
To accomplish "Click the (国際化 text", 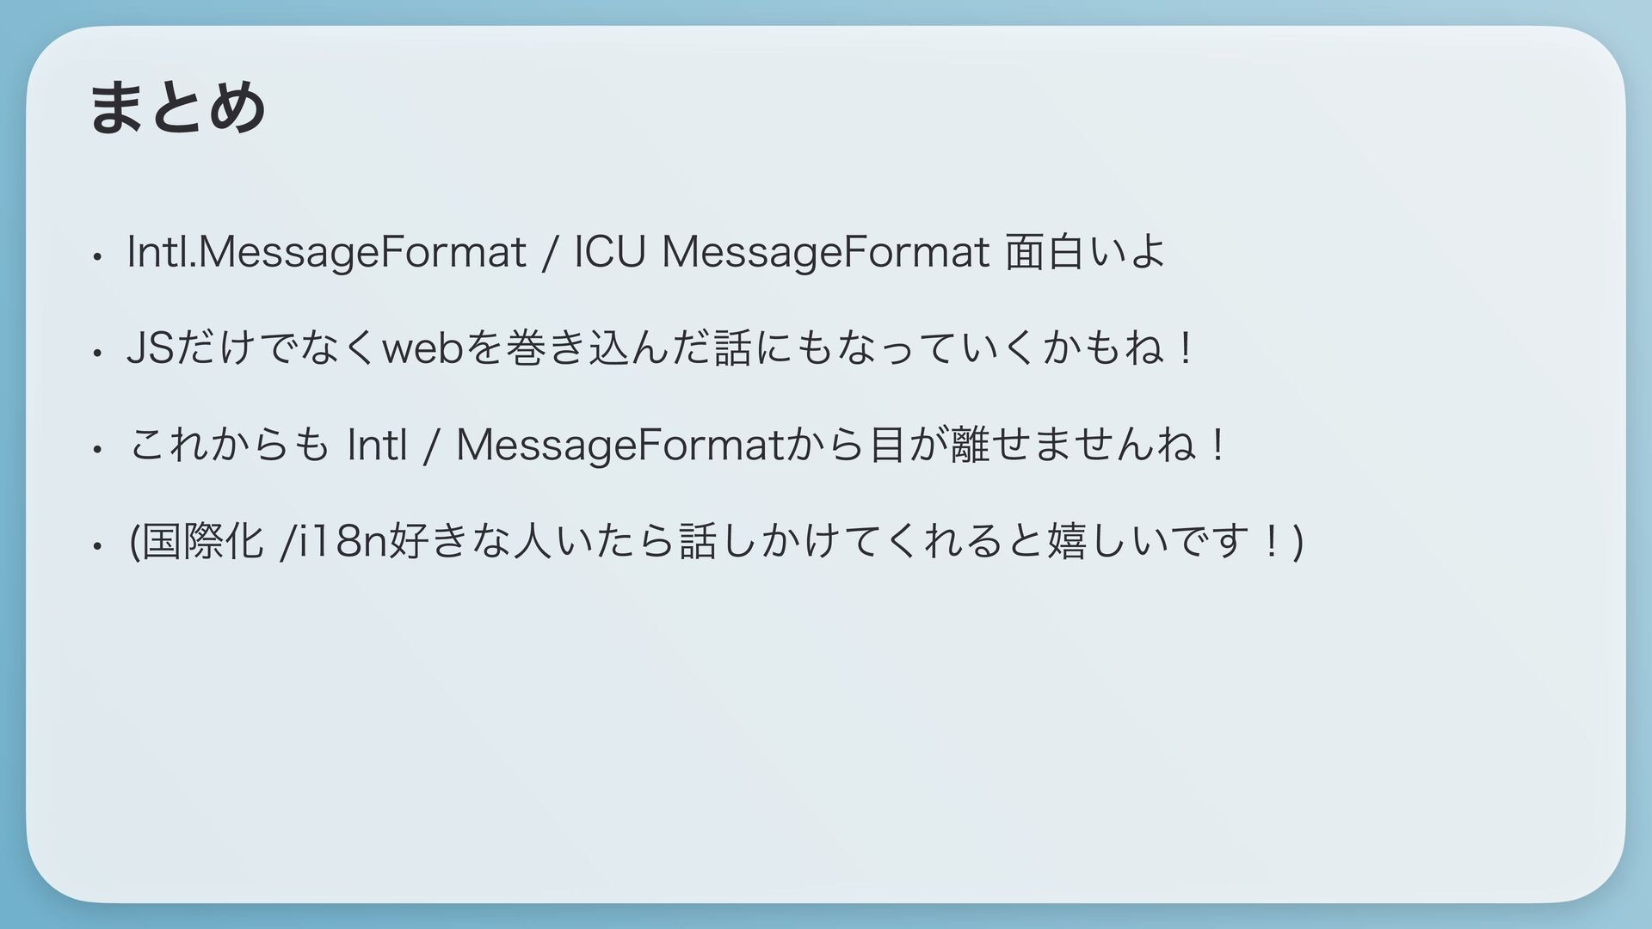I will (195, 542).
